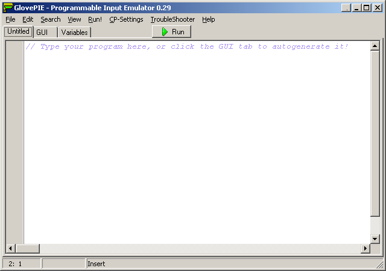
Task: Click the GlovePIE title bar icon
Action: pos(8,8)
